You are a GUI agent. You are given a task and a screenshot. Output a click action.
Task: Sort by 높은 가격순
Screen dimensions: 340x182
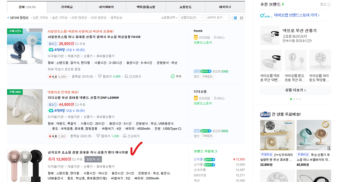click(x=60, y=18)
